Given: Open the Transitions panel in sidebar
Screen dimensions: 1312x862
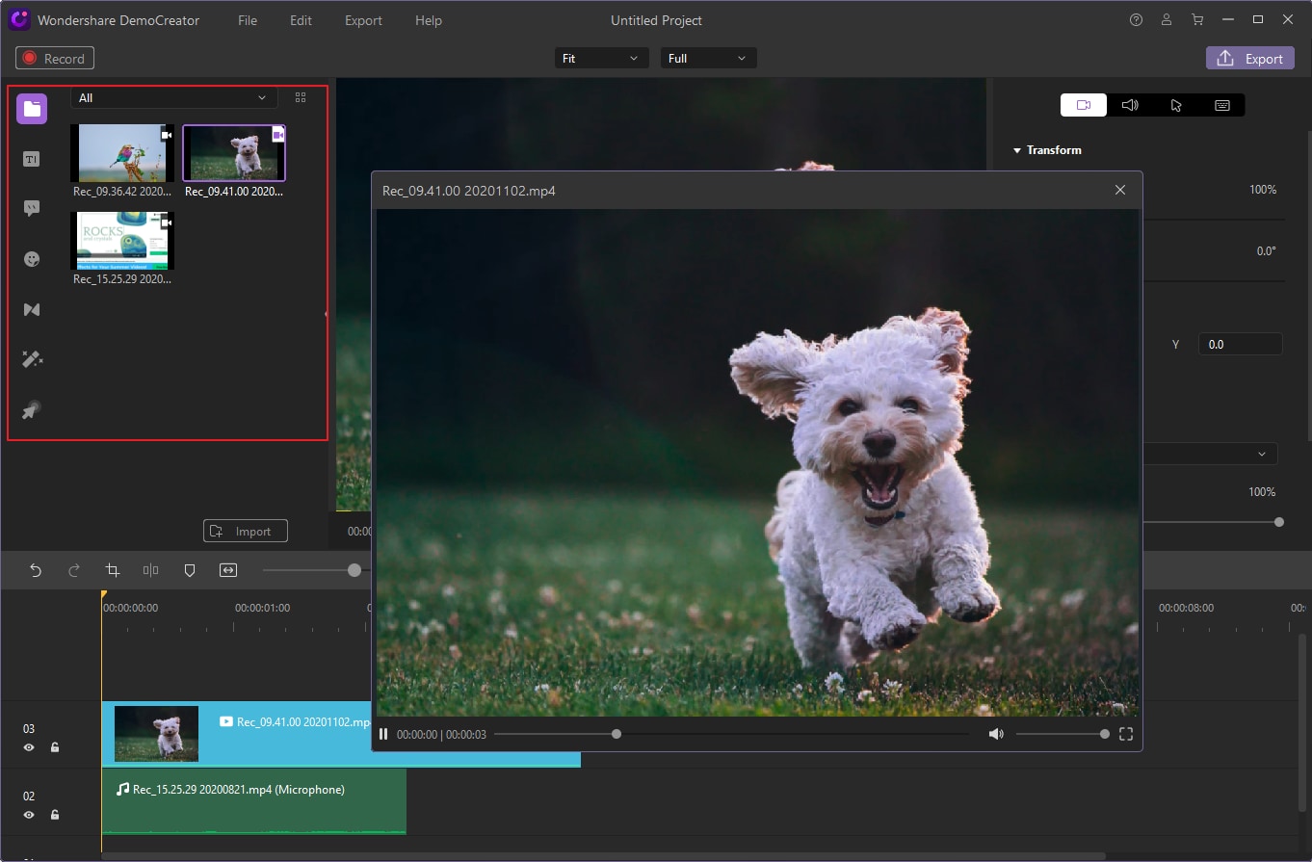Looking at the screenshot, I should 32,309.
